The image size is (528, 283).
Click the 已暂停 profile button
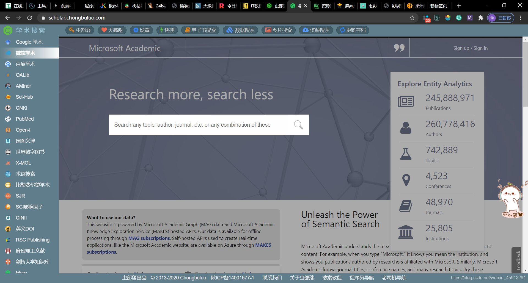(501, 18)
